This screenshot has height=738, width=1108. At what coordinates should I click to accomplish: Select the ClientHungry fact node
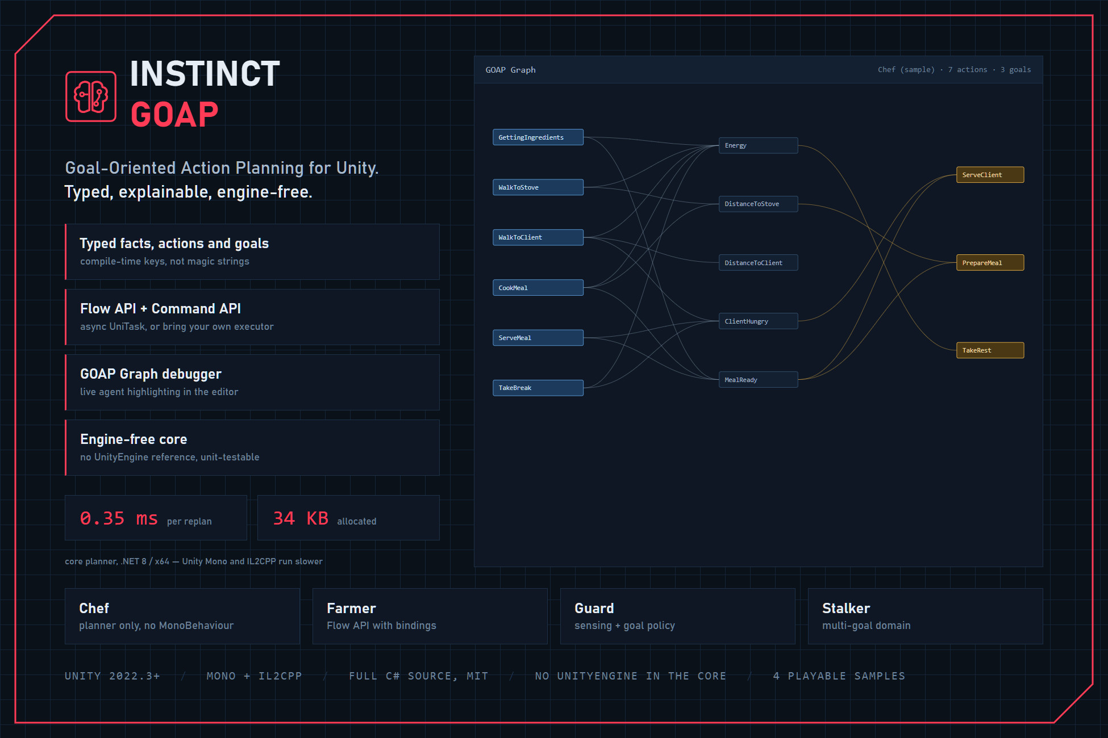[758, 321]
